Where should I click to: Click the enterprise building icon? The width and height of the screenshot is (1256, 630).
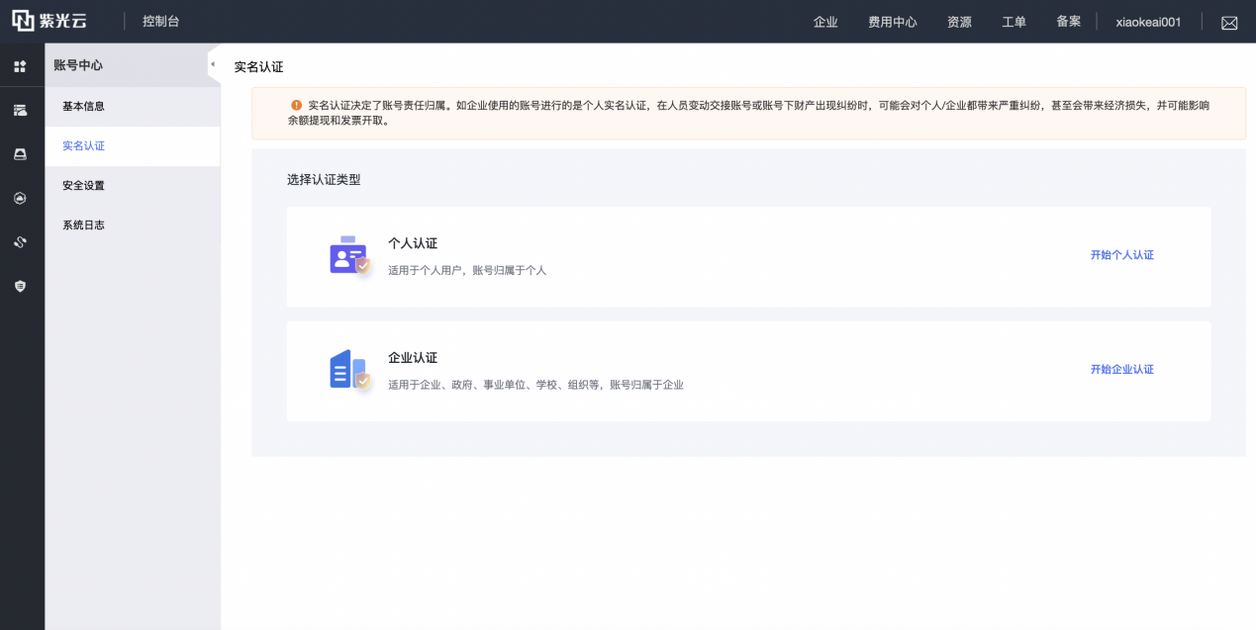348,370
